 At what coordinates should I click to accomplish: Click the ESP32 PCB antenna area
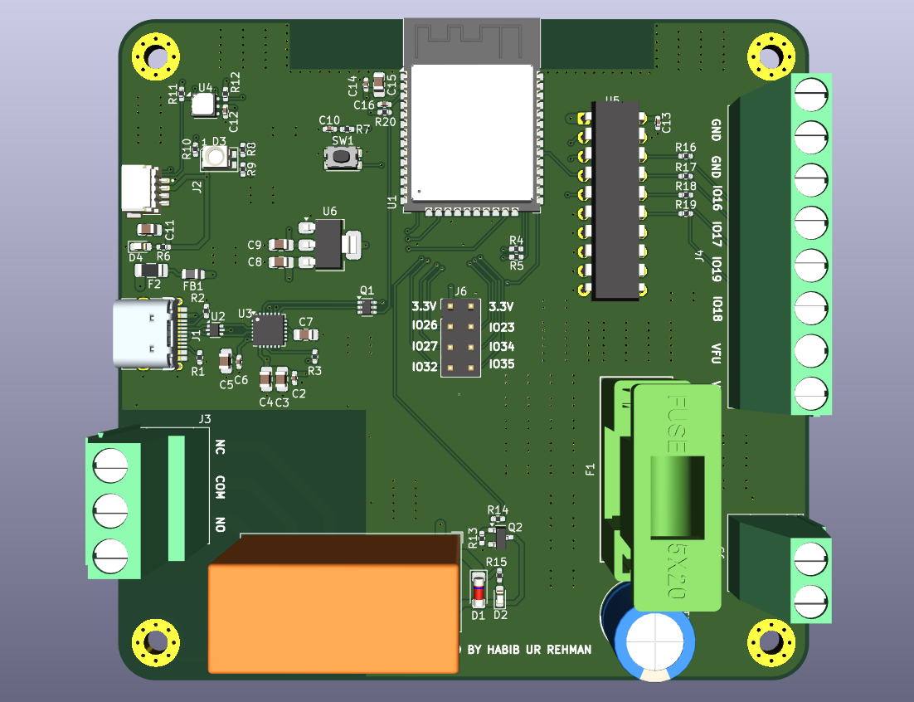point(472,41)
